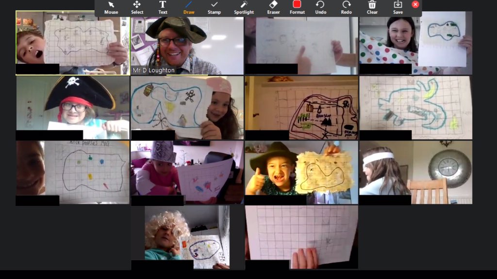Image resolution: width=497 pixels, height=279 pixels.
Task: Select tile with thumbs-up child holding yellow map
Action: pos(301,172)
